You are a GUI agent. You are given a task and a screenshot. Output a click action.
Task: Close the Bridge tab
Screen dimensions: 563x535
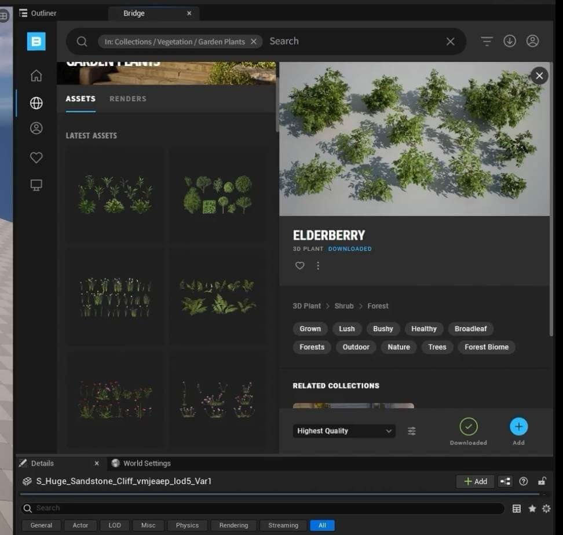[x=189, y=13]
